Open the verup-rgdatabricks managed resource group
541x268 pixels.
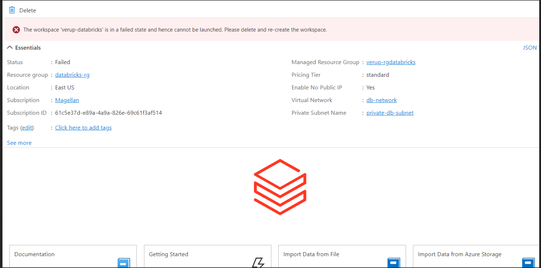pos(391,62)
